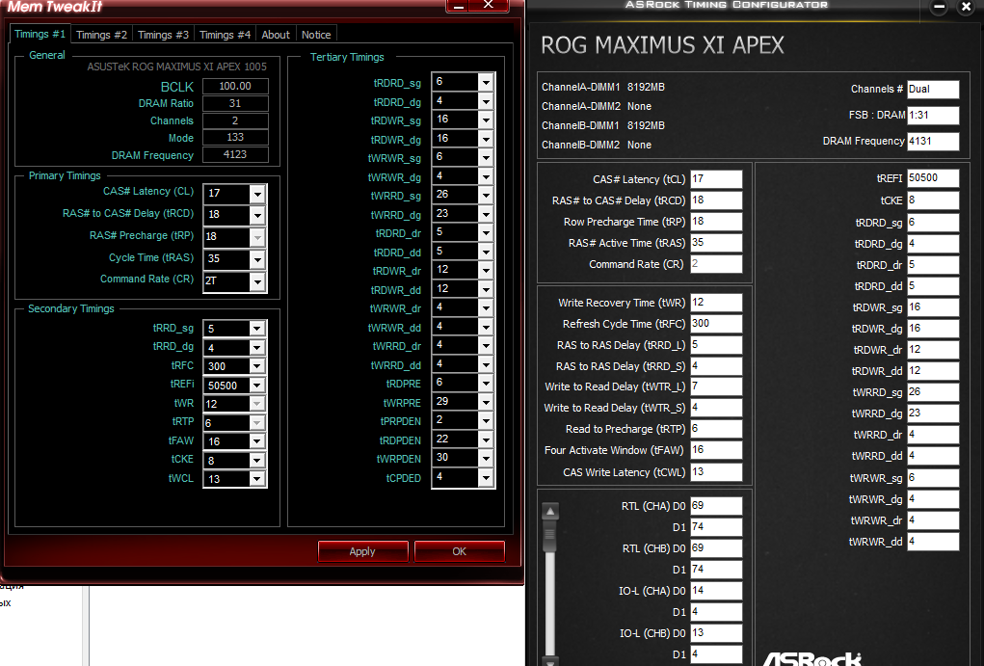Screen dimensions: 984x666
Task: Click the Apply button in Mem TweakIt
Action: (x=362, y=551)
